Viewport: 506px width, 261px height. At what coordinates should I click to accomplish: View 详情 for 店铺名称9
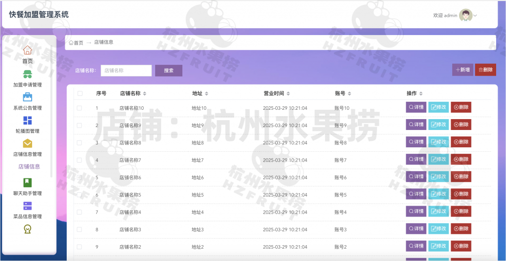coord(416,125)
